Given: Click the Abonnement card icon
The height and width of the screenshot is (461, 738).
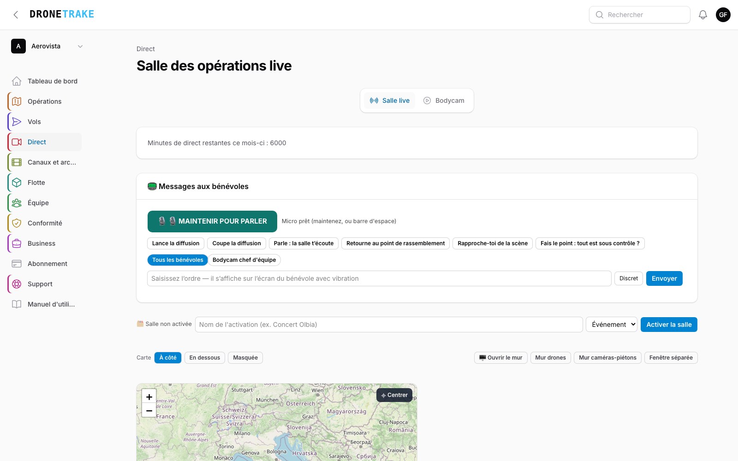Looking at the screenshot, I should click(17, 264).
